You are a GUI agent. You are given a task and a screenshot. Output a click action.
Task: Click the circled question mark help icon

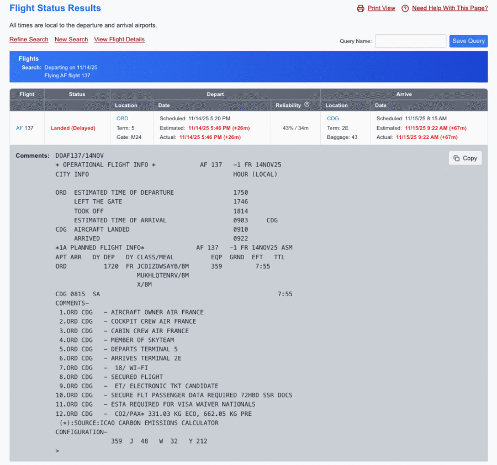click(x=405, y=8)
